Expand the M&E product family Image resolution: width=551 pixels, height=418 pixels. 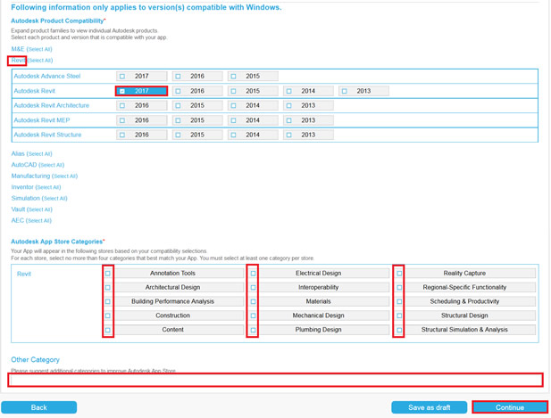17,49
